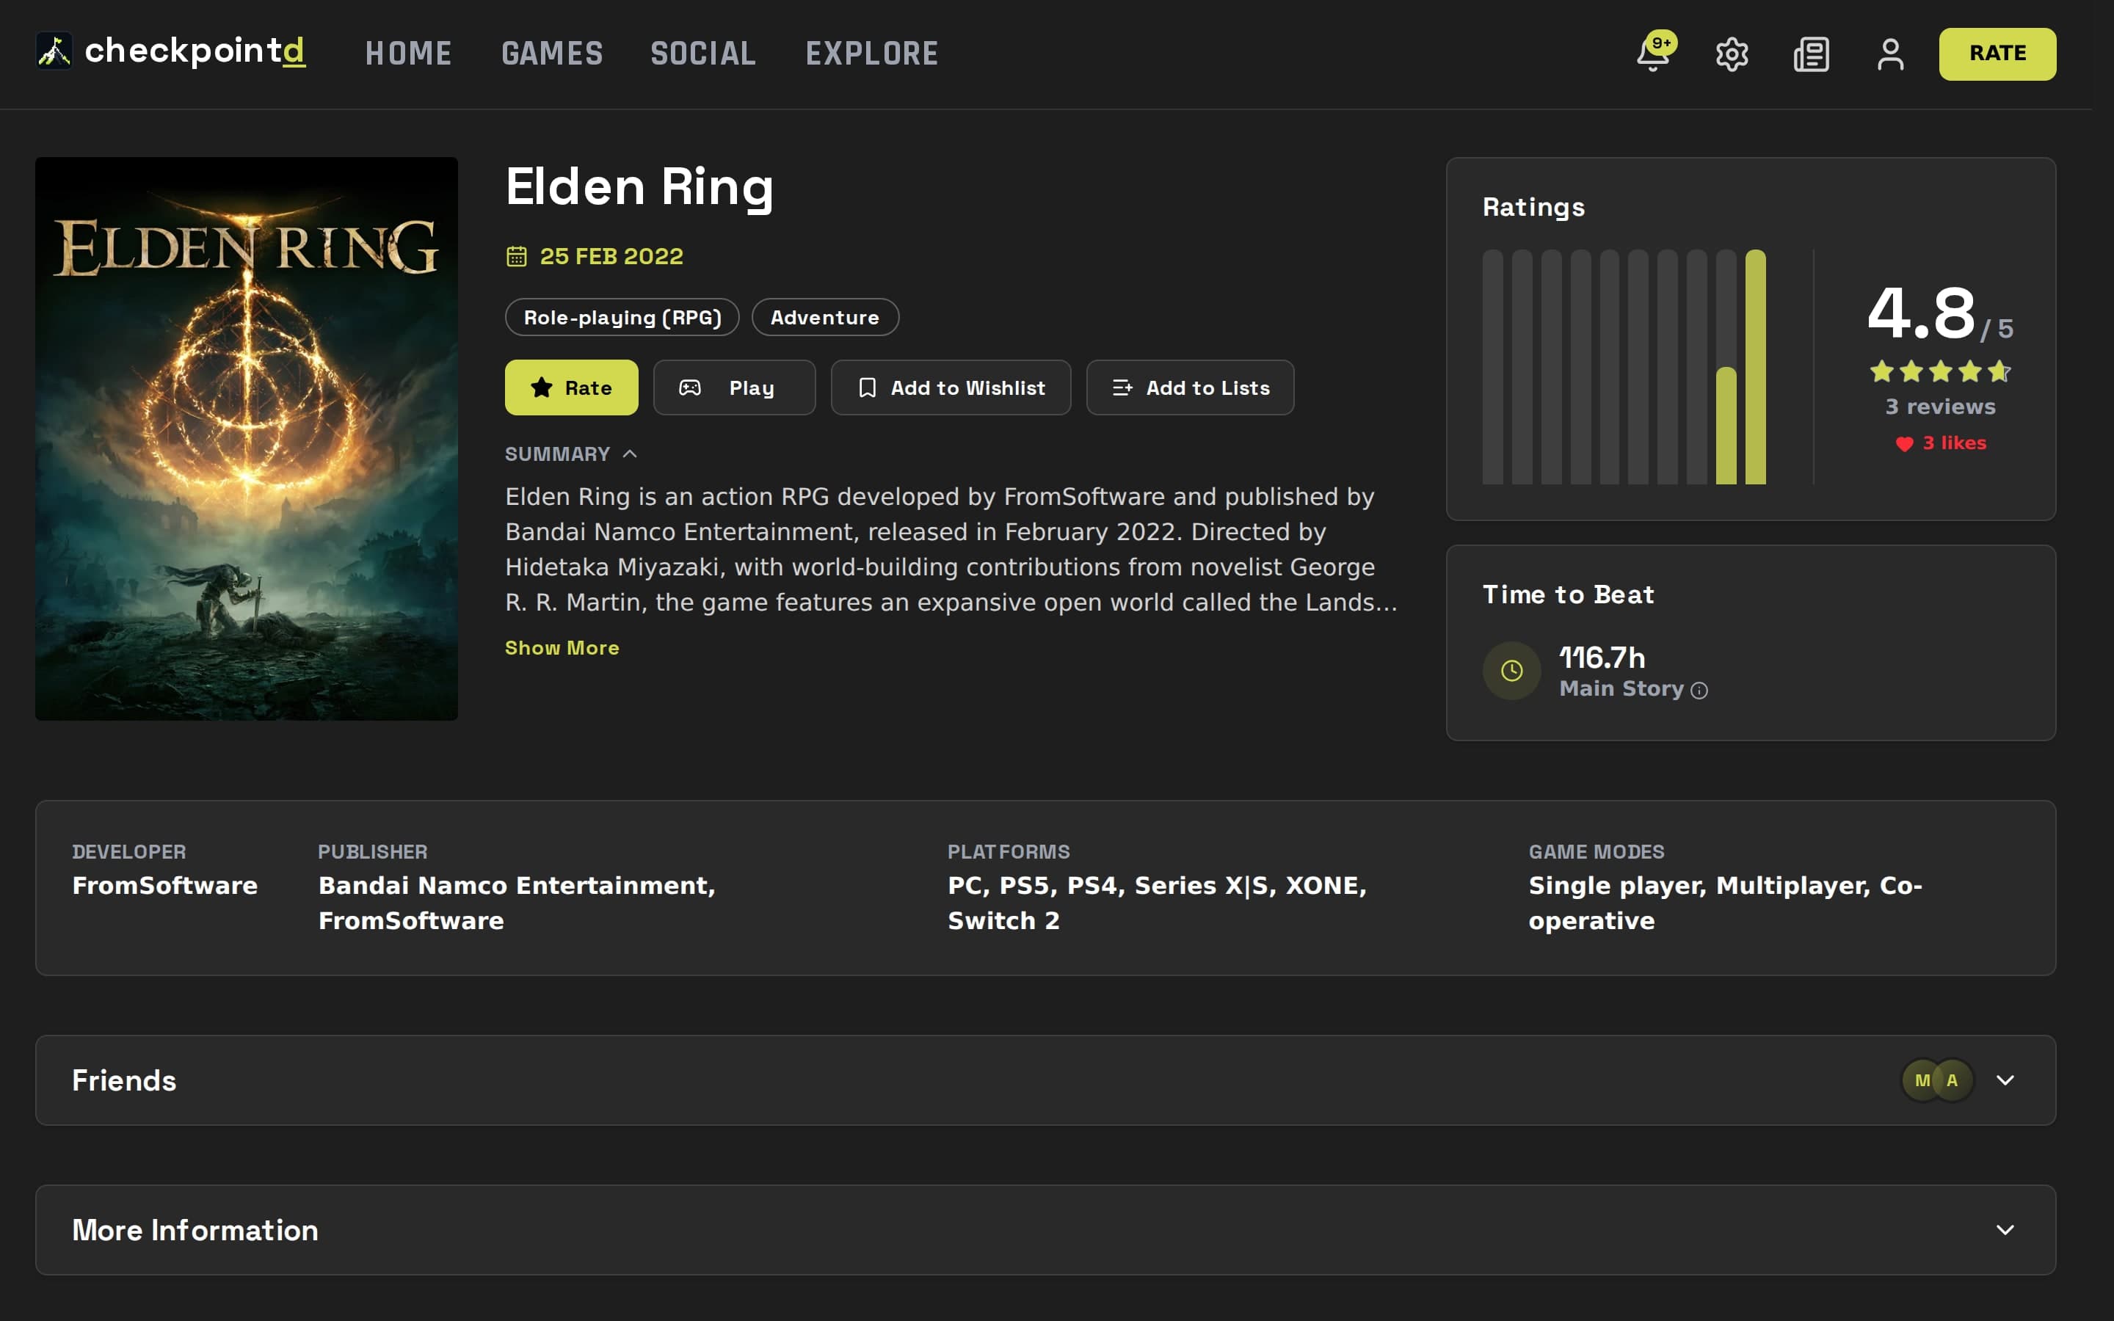Screen dimensions: 2114x1321
Task: Click the RATE button in top bar
Action: point(1997,54)
